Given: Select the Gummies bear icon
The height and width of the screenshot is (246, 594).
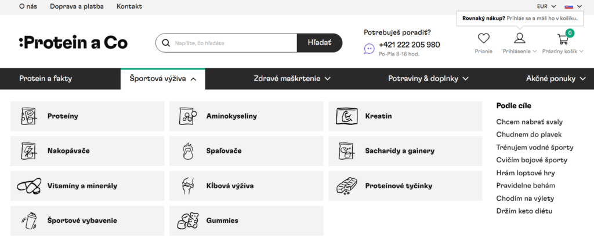Looking at the screenshot, I should tap(188, 221).
